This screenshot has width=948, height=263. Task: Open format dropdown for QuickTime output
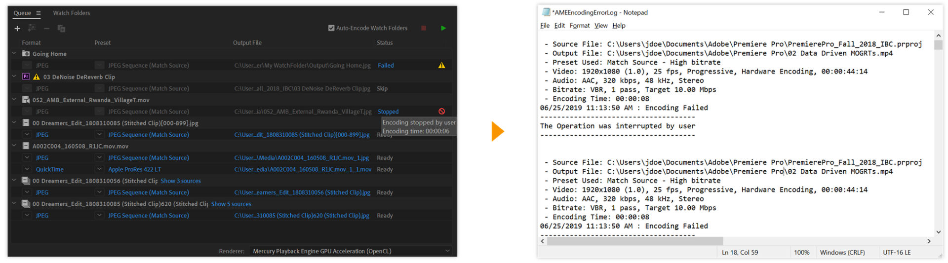pyautogui.click(x=27, y=169)
